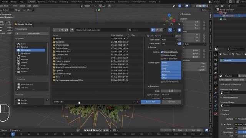The width and height of the screenshot is (246, 138).
Task: Open the Help menu
Action: (22, 2)
